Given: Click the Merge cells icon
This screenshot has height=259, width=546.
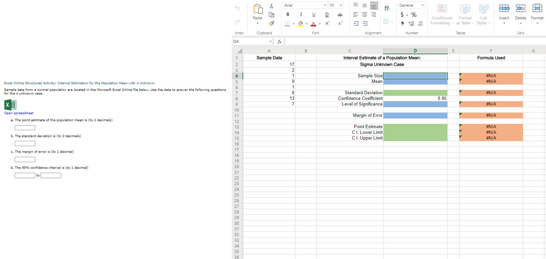Looking at the screenshot, I should (x=386, y=22).
